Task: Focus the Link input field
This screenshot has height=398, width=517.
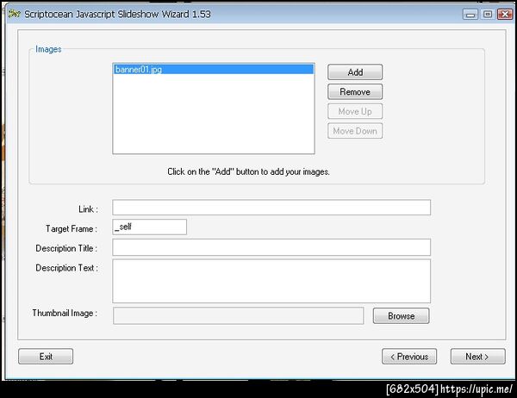Action: pos(271,208)
